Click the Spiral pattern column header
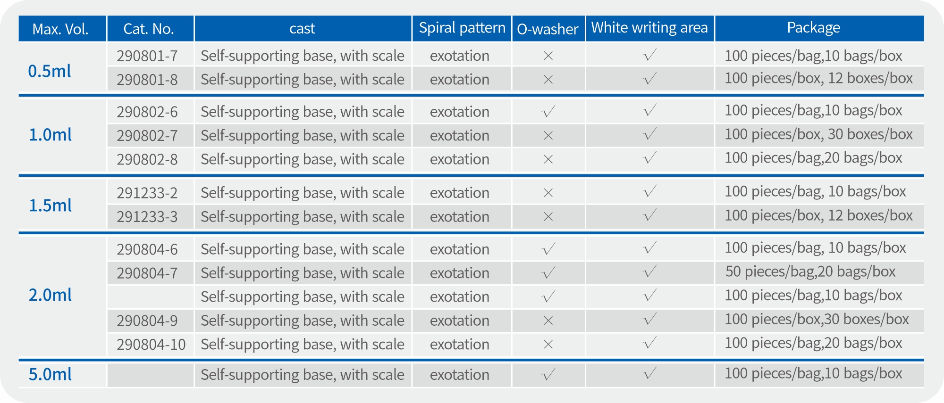 click(x=462, y=29)
